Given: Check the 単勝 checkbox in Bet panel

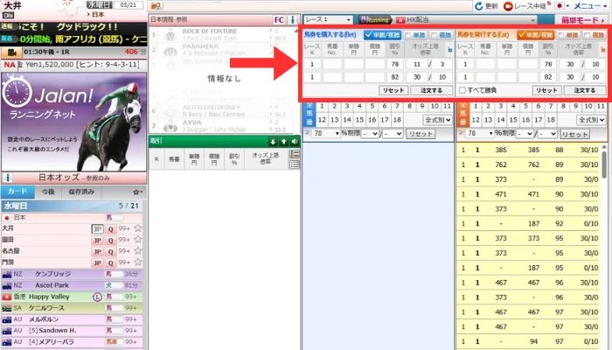Looking at the screenshot, I should pyautogui.click(x=414, y=34).
